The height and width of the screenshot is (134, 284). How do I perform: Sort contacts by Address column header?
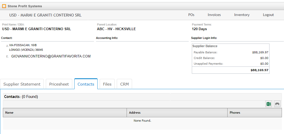point(177,113)
